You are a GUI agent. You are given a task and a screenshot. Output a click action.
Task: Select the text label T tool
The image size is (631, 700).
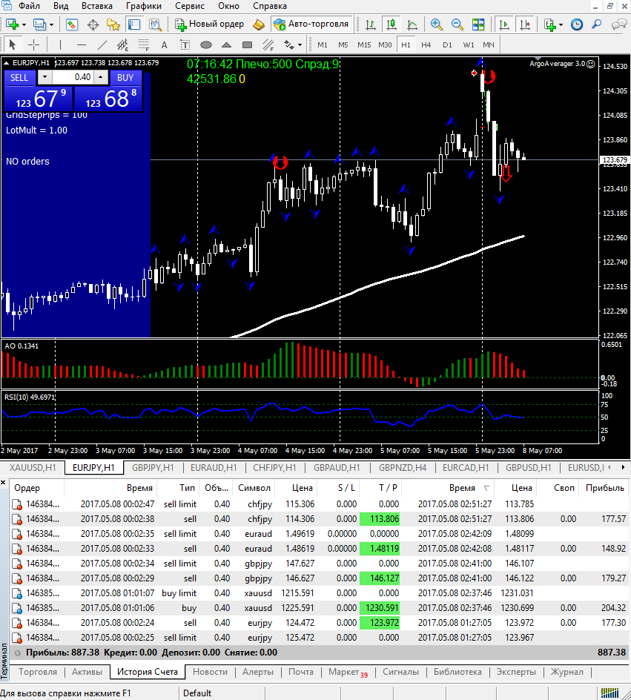[x=185, y=44]
